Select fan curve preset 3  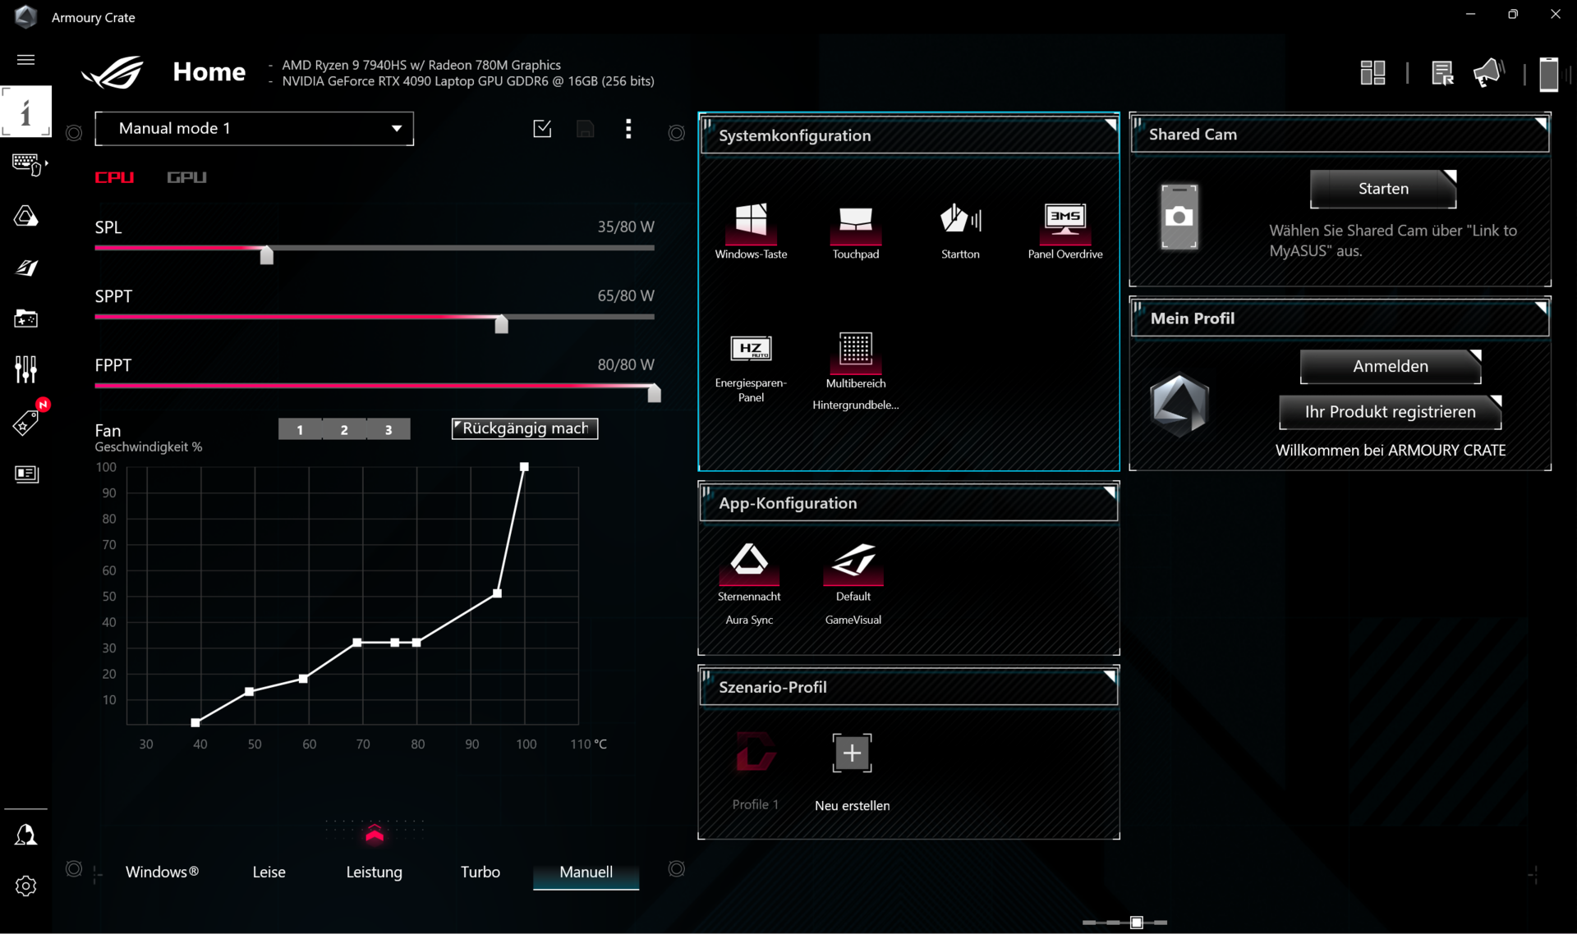tap(389, 429)
